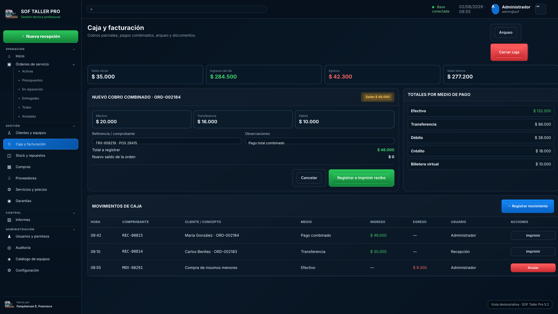Collapse the Operación section chevron

point(74,49)
